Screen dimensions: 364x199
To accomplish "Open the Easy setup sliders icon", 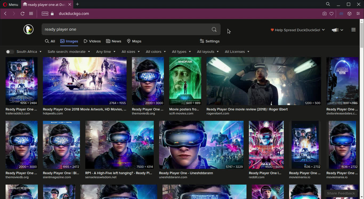I will (x=358, y=14).
